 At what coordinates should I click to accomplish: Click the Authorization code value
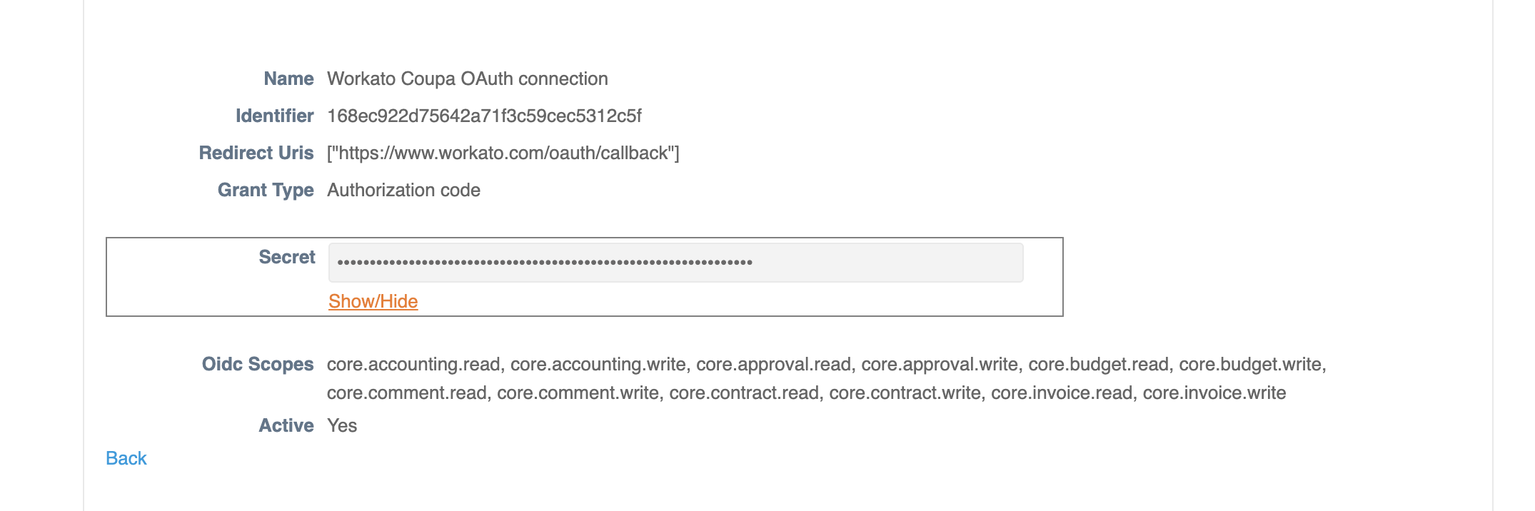[x=403, y=190]
